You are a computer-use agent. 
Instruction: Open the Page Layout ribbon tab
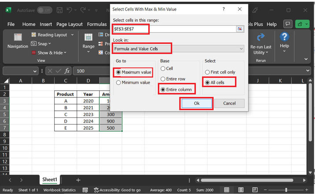69,24
